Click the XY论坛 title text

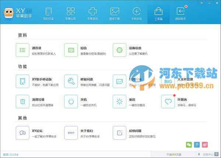click(x=37, y=131)
